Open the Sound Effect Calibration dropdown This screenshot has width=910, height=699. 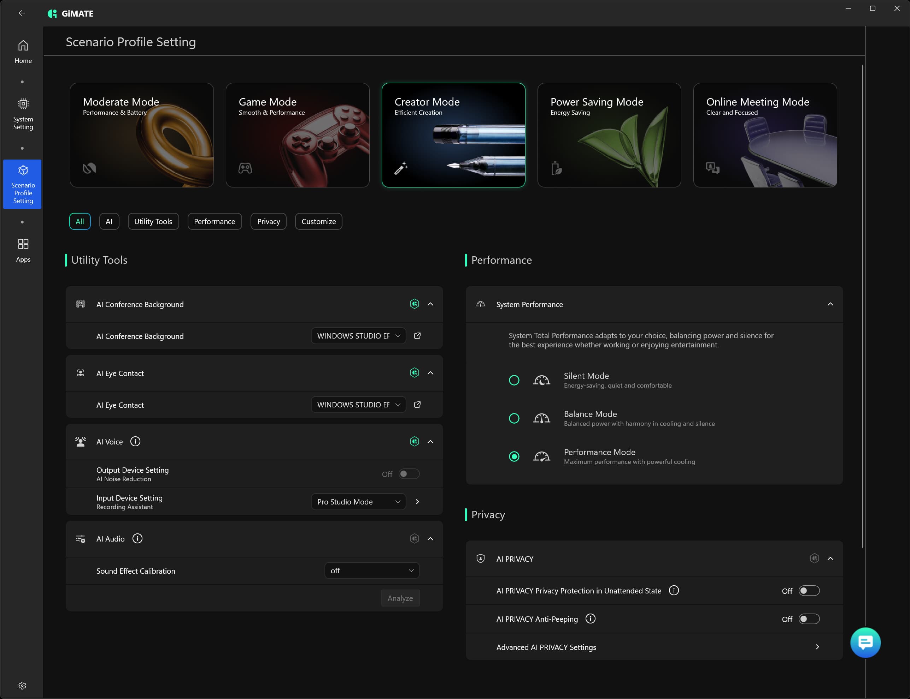[x=371, y=570]
